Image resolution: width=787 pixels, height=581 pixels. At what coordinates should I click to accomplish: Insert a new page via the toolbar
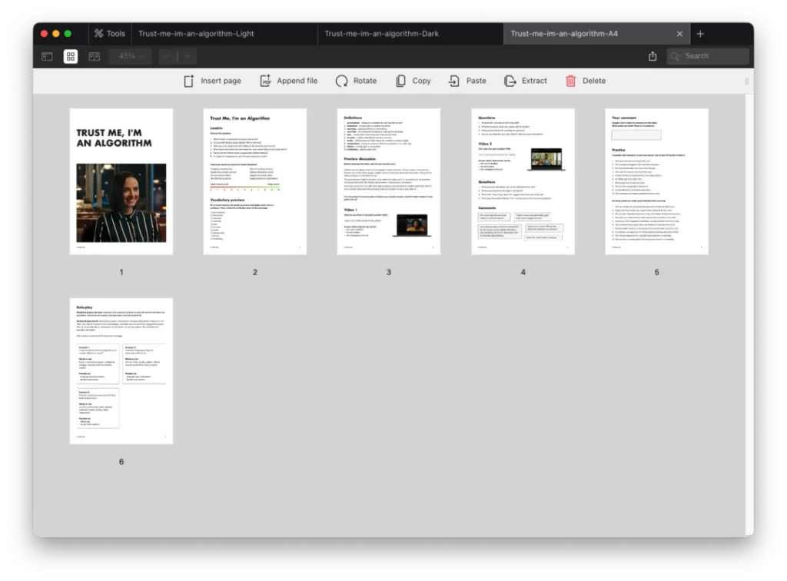tap(213, 80)
